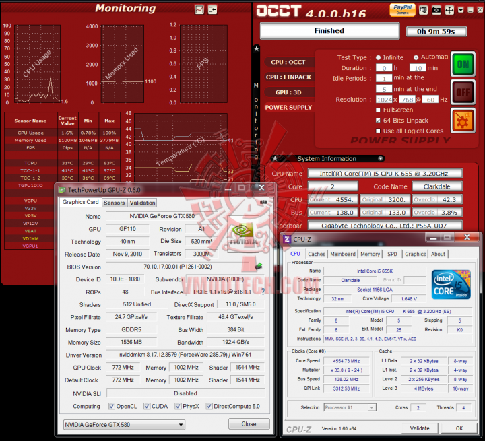The width and height of the screenshot is (485, 441).
Task: Click idle minutes at the end field
Action: [384, 89]
